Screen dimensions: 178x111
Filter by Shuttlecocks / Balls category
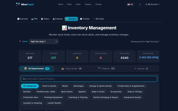[x=46, y=92]
